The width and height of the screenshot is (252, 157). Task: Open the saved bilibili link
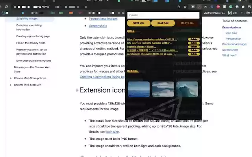[152, 50]
